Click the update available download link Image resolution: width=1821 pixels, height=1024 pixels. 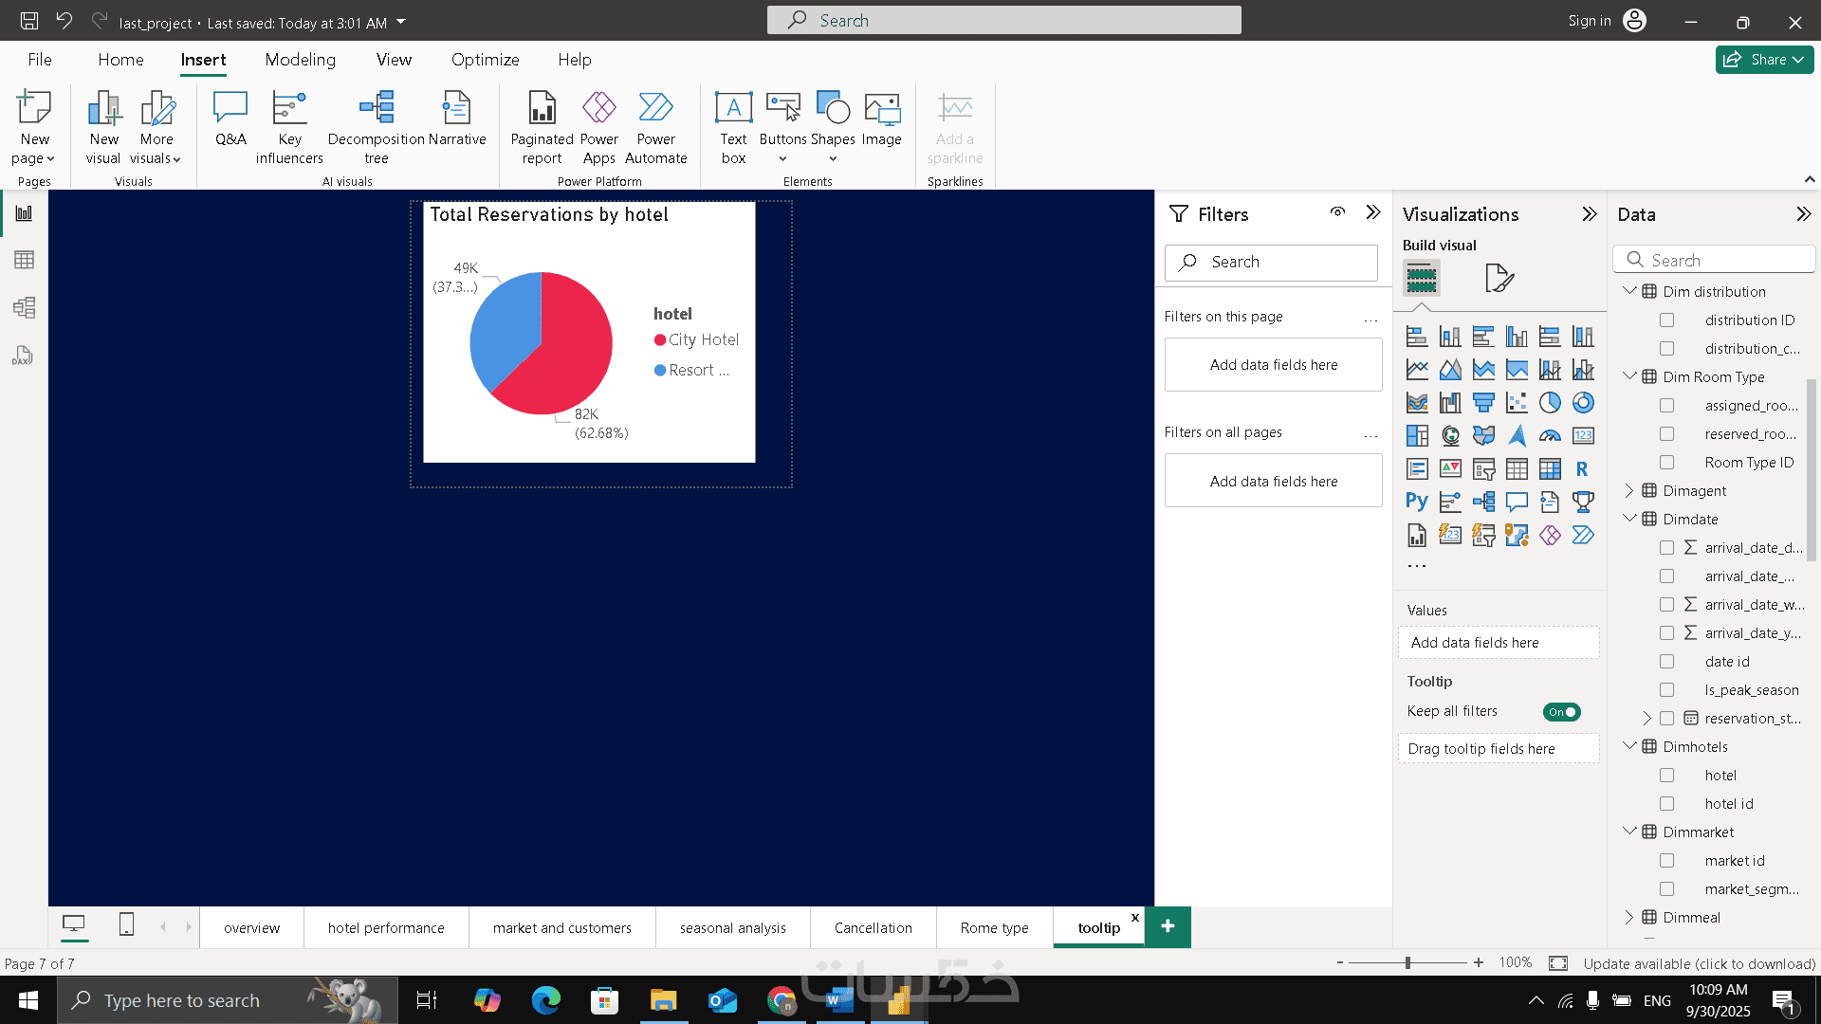[1699, 963]
